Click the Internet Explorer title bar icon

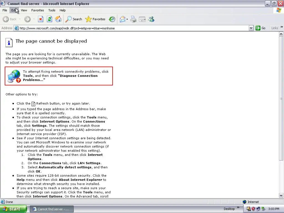[3, 3]
